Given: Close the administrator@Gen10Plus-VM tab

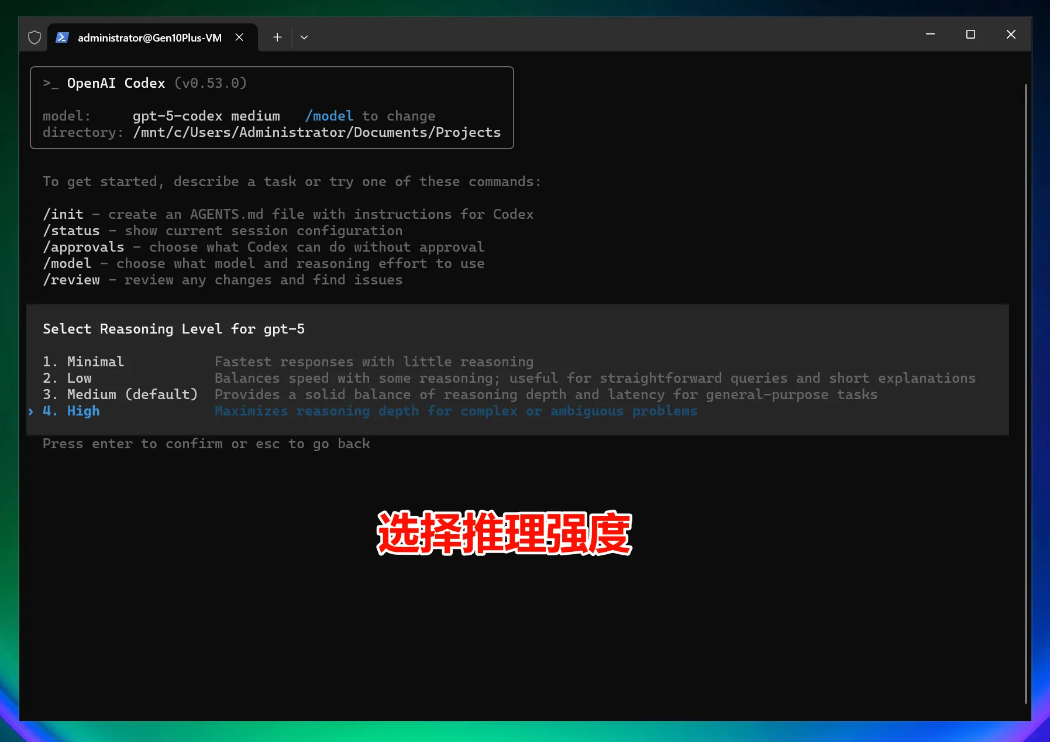Looking at the screenshot, I should click(239, 37).
